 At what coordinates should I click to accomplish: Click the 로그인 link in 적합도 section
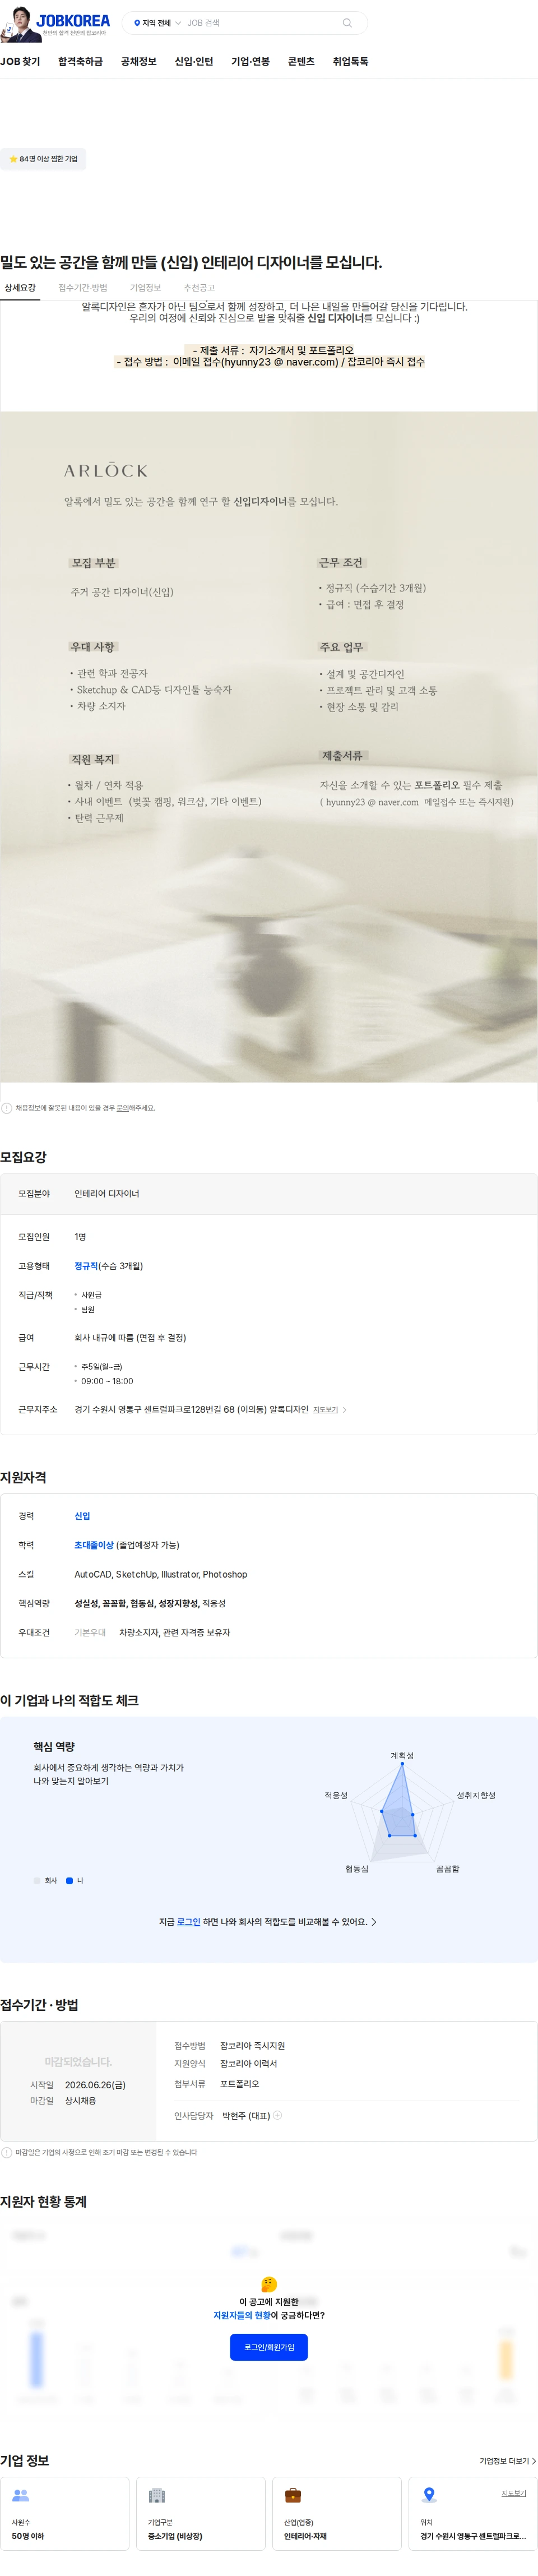(x=189, y=1922)
